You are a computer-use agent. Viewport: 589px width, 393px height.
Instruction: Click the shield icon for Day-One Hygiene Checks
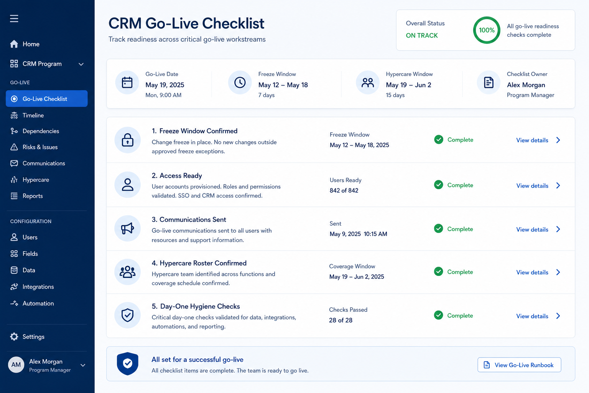pos(128,315)
